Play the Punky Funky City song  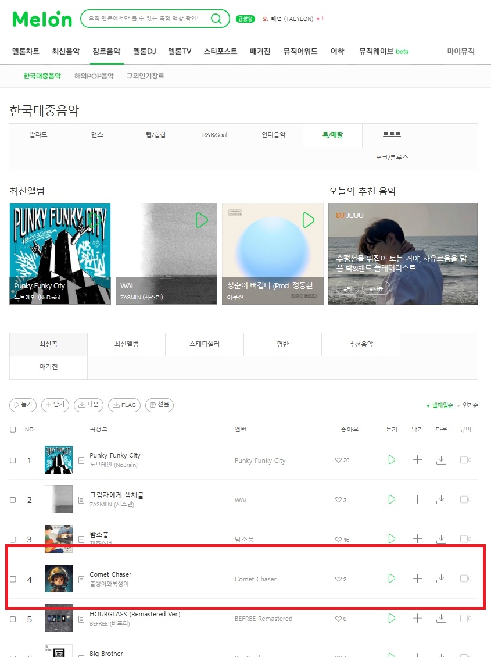pos(392,460)
